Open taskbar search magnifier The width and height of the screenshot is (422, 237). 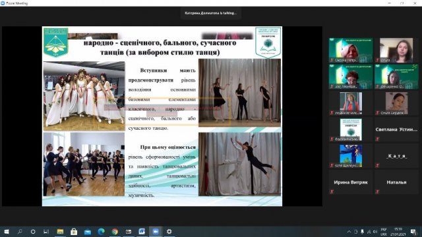point(20,231)
